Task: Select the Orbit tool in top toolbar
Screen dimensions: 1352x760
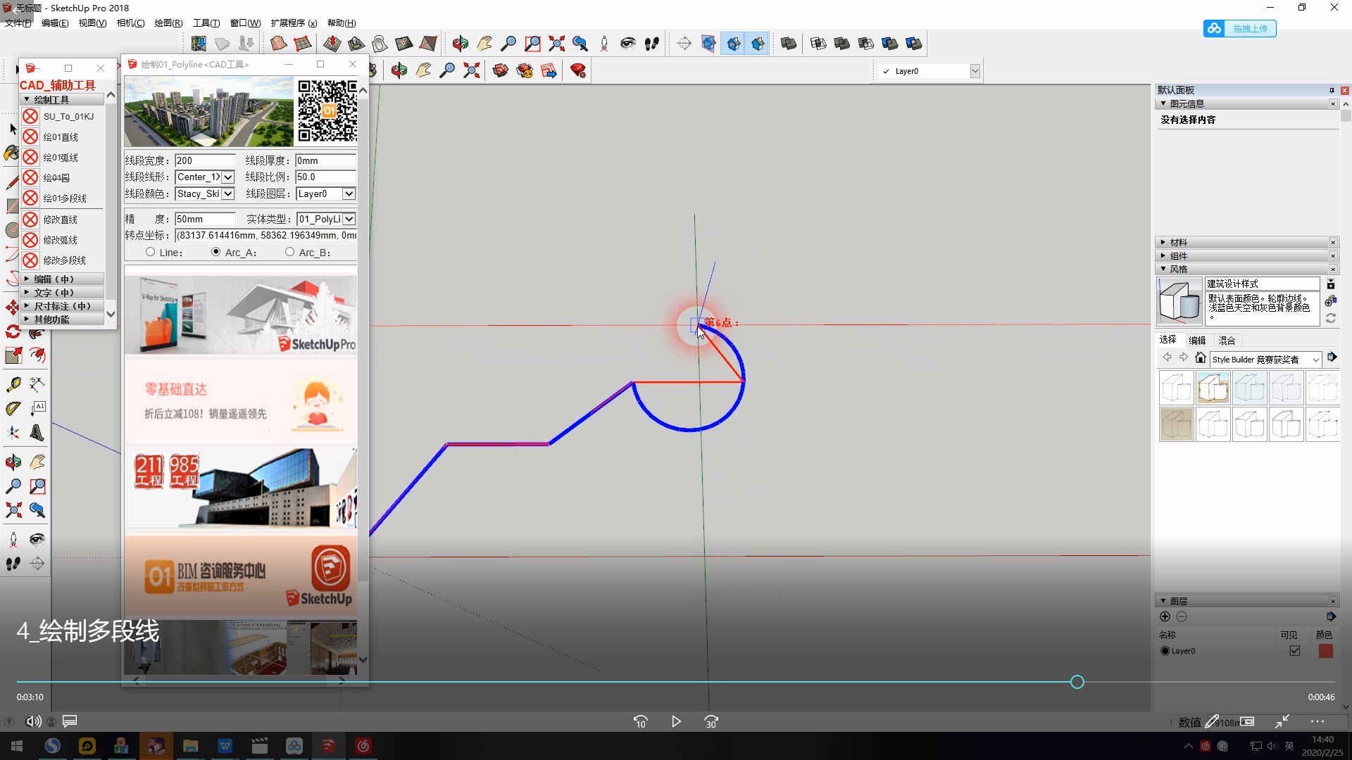Action: [x=461, y=44]
